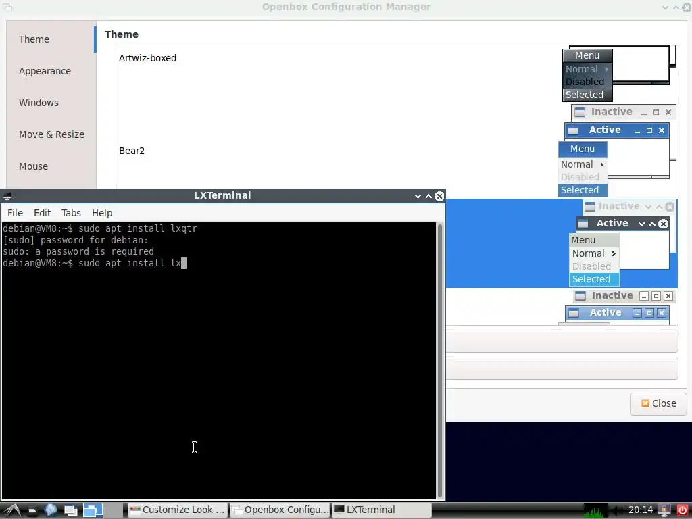Open the Move & Resize section
Viewport: 692px width, 519px height.
coord(51,134)
